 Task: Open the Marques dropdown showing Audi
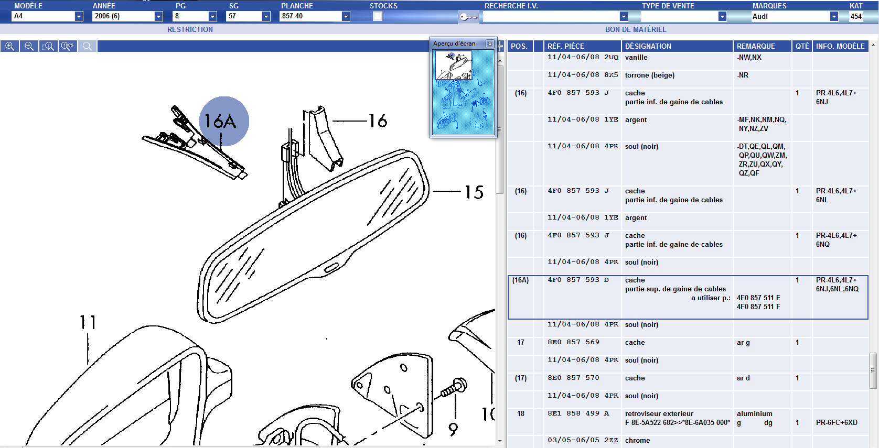pyautogui.click(x=833, y=16)
